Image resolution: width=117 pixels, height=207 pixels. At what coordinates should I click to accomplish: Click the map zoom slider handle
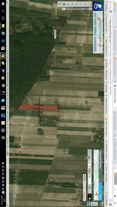click(83, 9)
